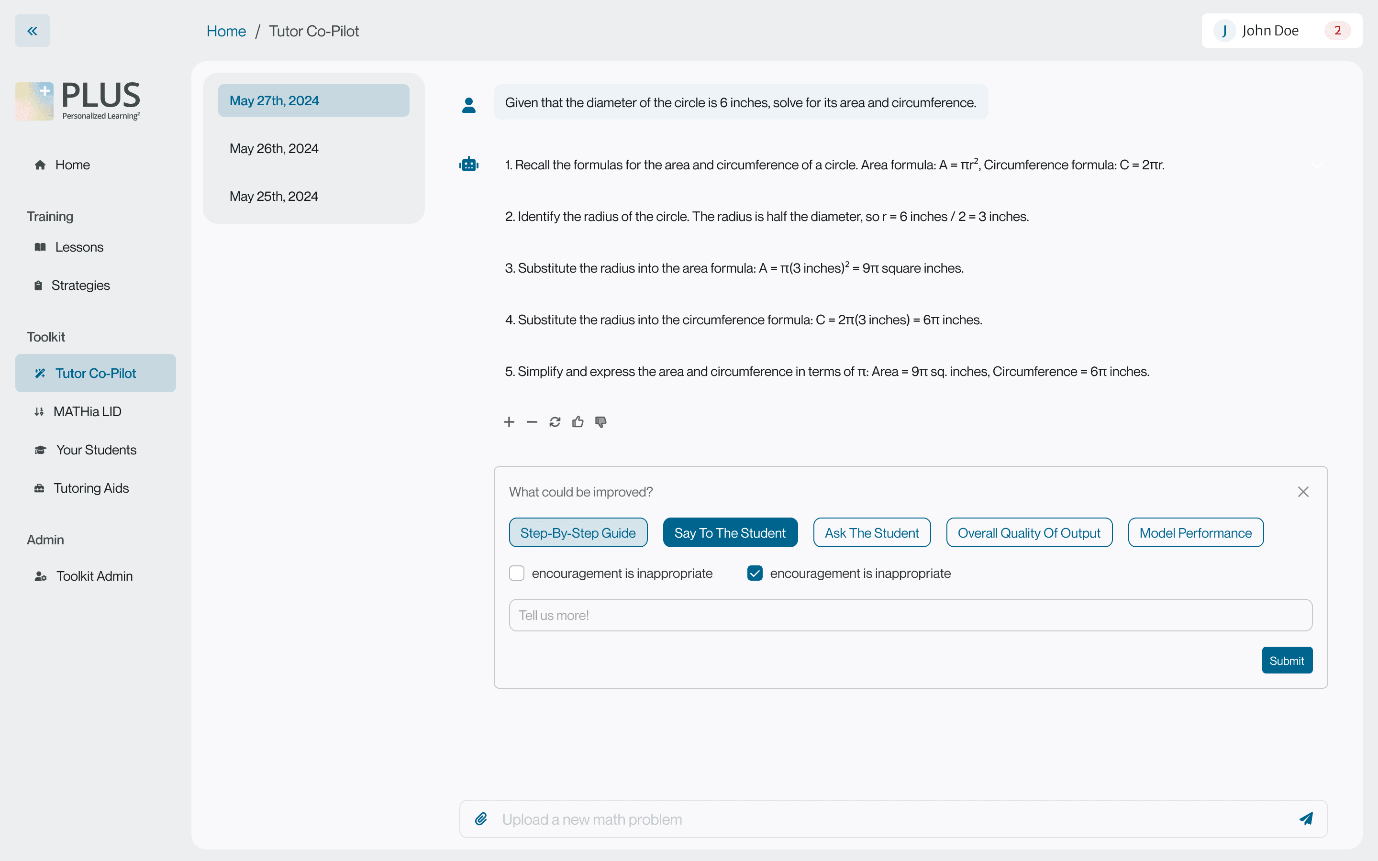Click the thumbs up feedback icon
The width and height of the screenshot is (1378, 861).
tap(578, 422)
